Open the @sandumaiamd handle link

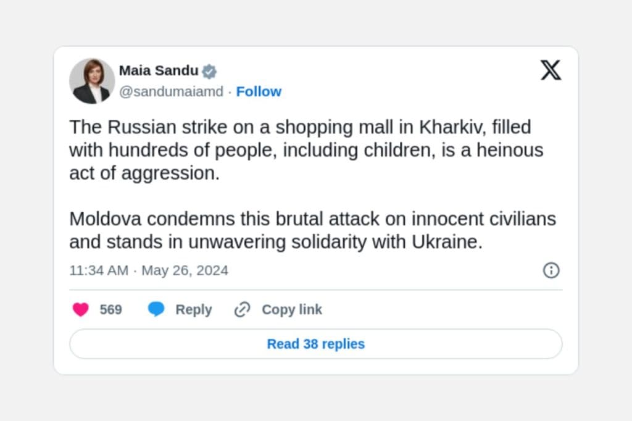point(171,91)
